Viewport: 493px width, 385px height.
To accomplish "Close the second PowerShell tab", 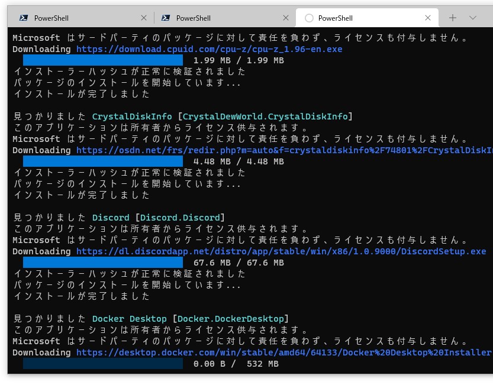I will click(286, 18).
